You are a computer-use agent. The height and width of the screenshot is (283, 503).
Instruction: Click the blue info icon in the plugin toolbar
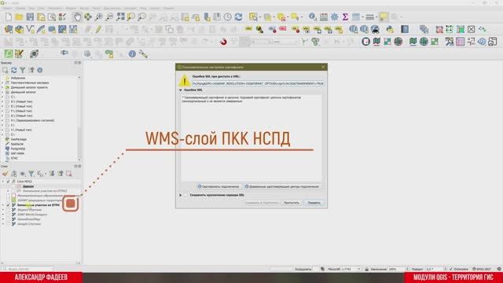click(132, 54)
